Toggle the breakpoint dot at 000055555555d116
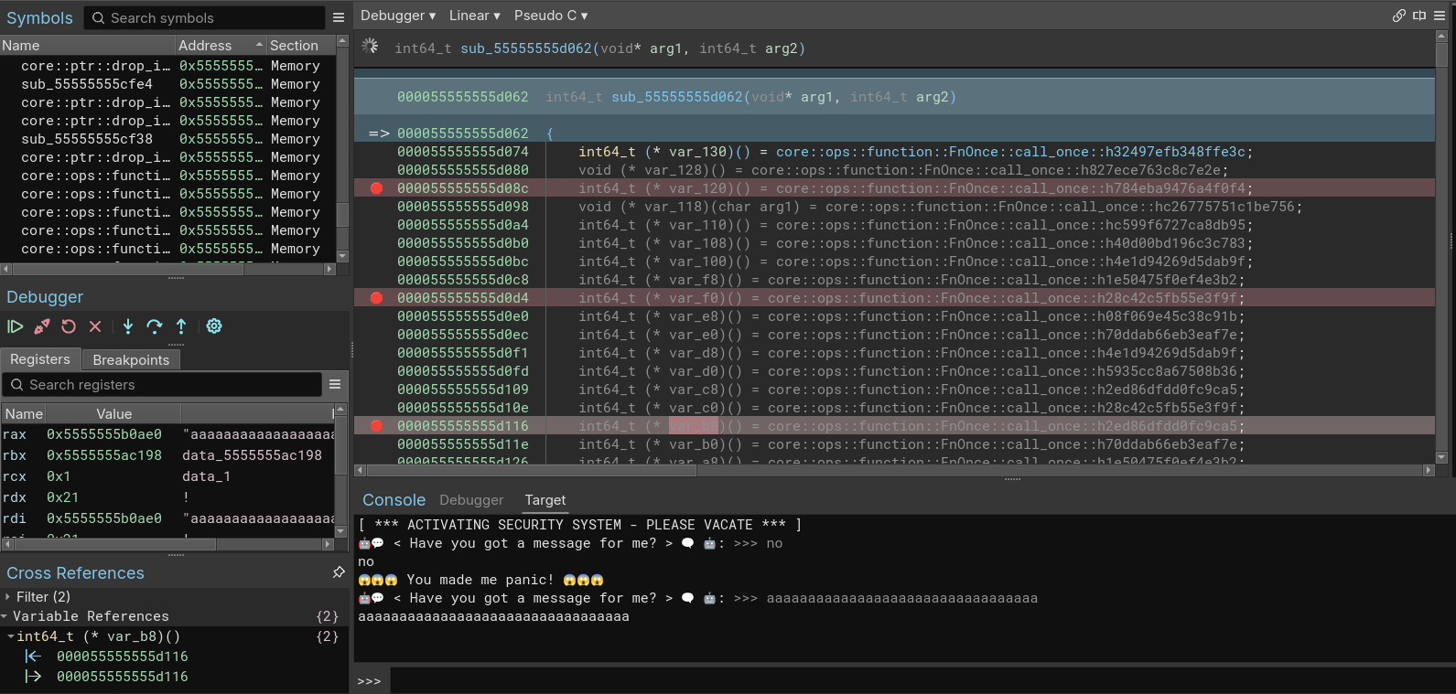1456x694 pixels. tap(376, 426)
